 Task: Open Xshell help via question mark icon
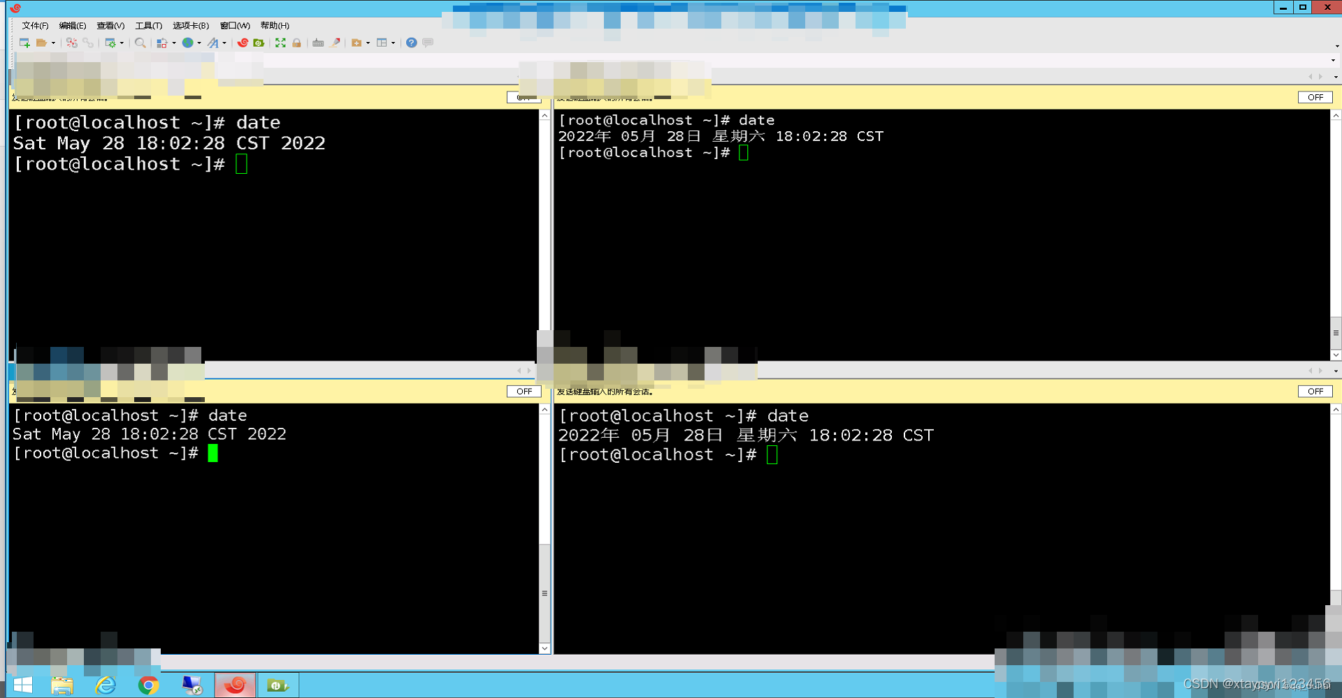point(412,43)
